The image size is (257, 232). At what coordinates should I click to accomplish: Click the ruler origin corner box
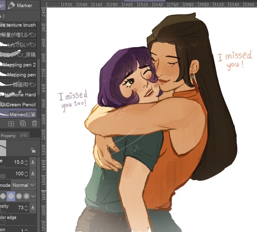[x=44, y=5]
